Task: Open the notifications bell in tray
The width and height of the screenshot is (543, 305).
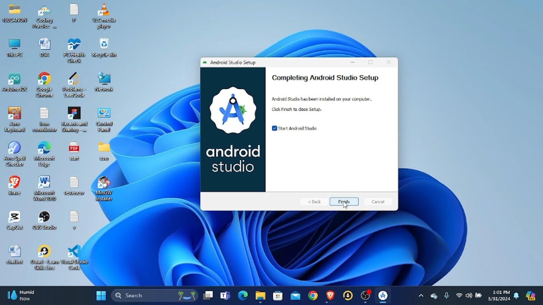Action: coord(516,295)
